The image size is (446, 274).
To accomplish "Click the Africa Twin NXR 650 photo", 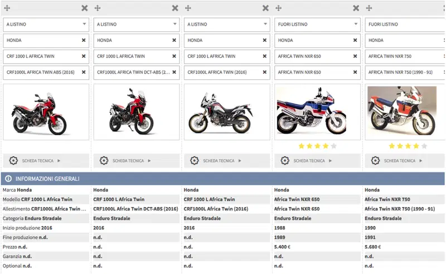I will (x=317, y=112).
